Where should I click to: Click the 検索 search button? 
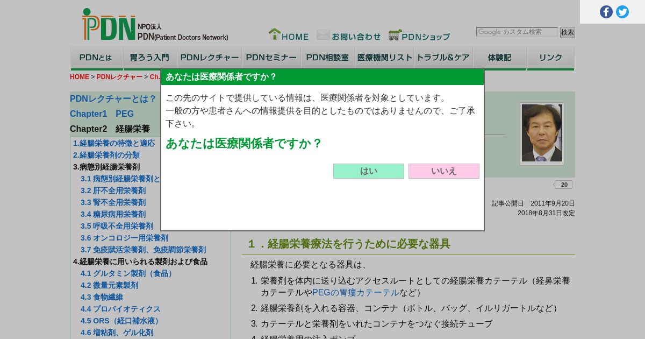(x=568, y=32)
